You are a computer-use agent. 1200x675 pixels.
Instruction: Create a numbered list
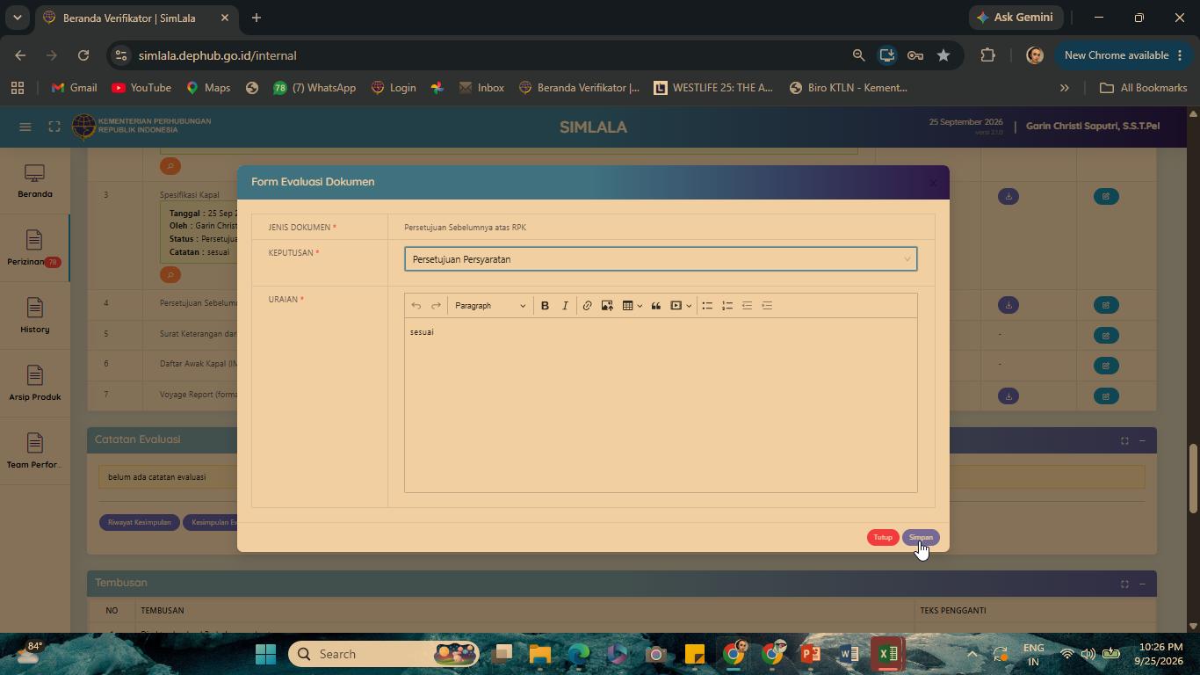pyautogui.click(x=727, y=306)
